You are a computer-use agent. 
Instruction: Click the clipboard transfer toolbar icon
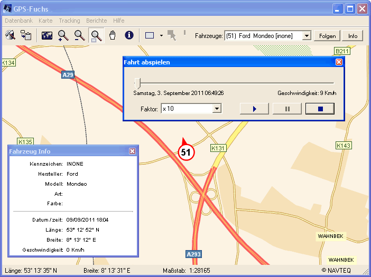[26, 35]
